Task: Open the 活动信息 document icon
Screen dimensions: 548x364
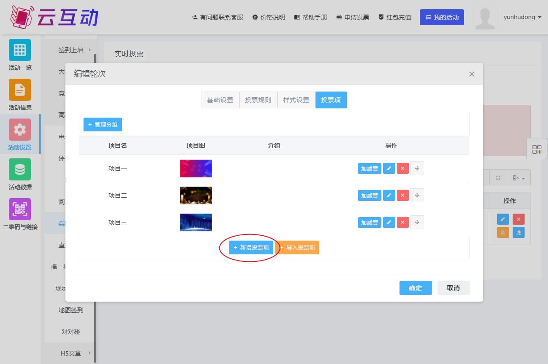Action: click(x=20, y=90)
